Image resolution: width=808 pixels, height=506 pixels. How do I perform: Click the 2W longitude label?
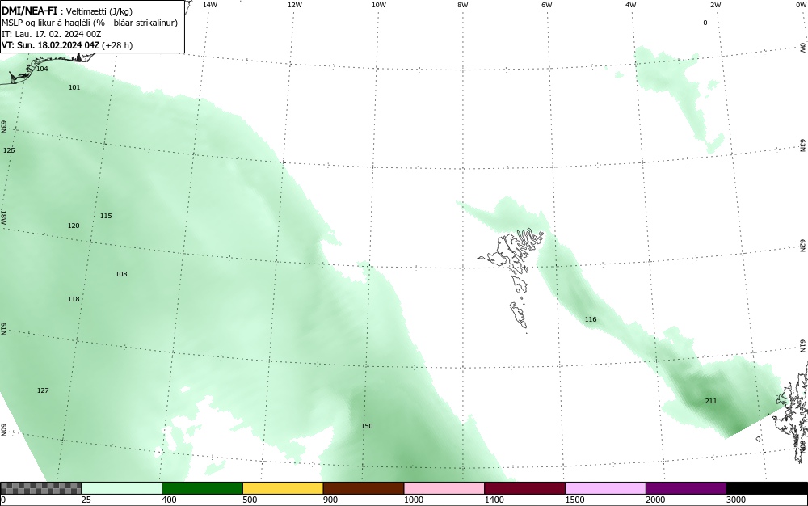pos(715,5)
